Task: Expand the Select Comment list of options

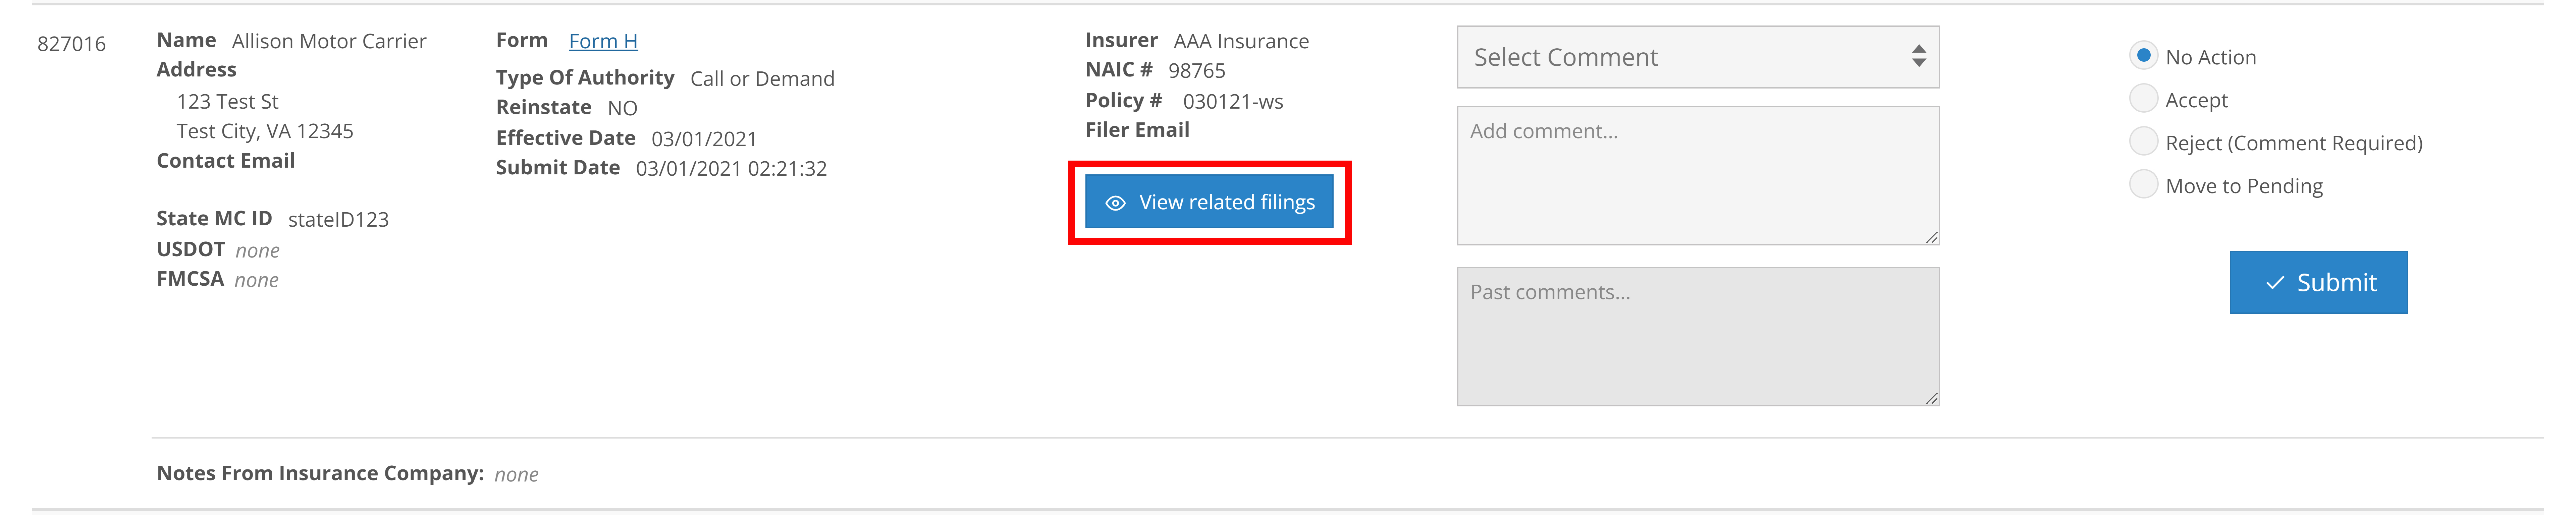Action: (1697, 57)
